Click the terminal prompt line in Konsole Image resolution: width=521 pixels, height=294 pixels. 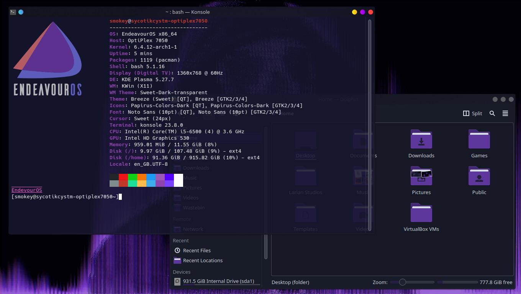click(67, 196)
